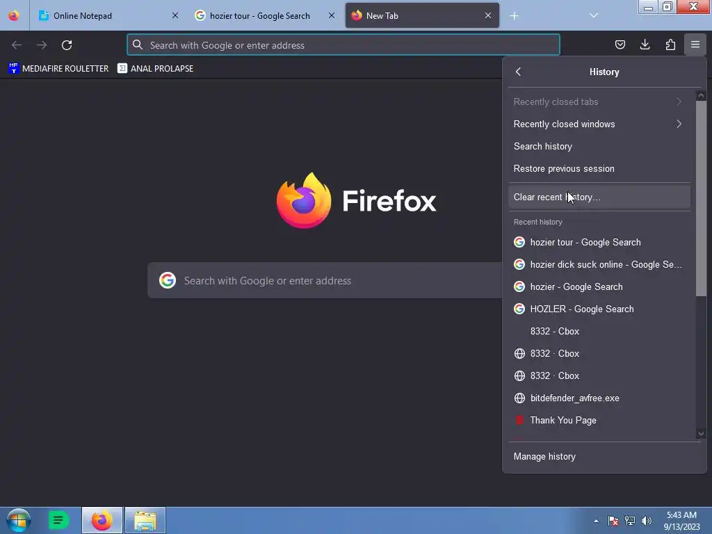712x534 pixels.
Task: Open hozier - Google Search history entry
Action: 599,286
